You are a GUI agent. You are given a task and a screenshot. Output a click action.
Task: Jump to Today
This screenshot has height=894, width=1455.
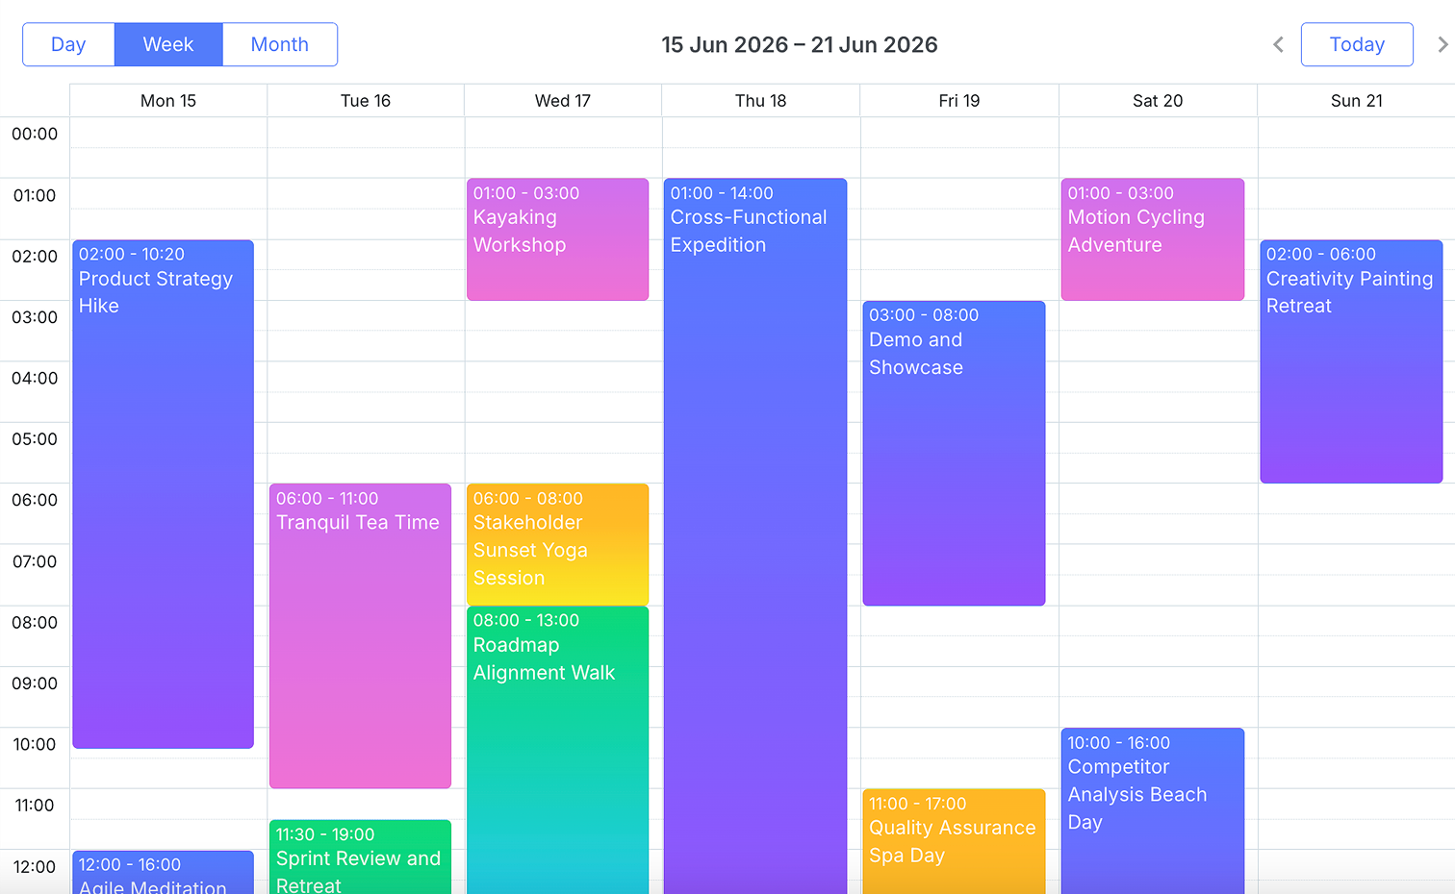[x=1357, y=44]
